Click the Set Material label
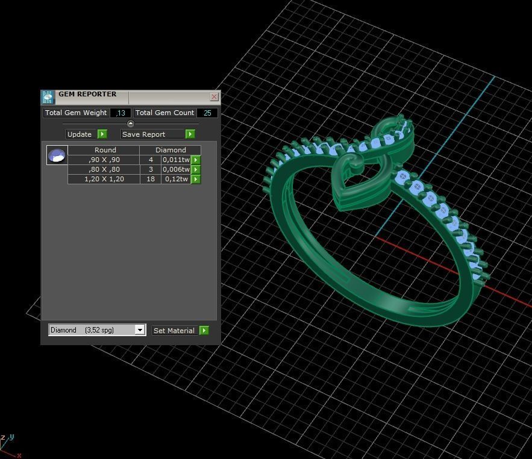Screen dimensions: 532x459 pyautogui.click(x=174, y=331)
